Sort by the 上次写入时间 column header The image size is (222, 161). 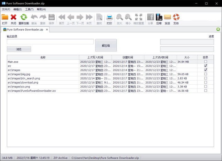pyautogui.click(x=95, y=57)
